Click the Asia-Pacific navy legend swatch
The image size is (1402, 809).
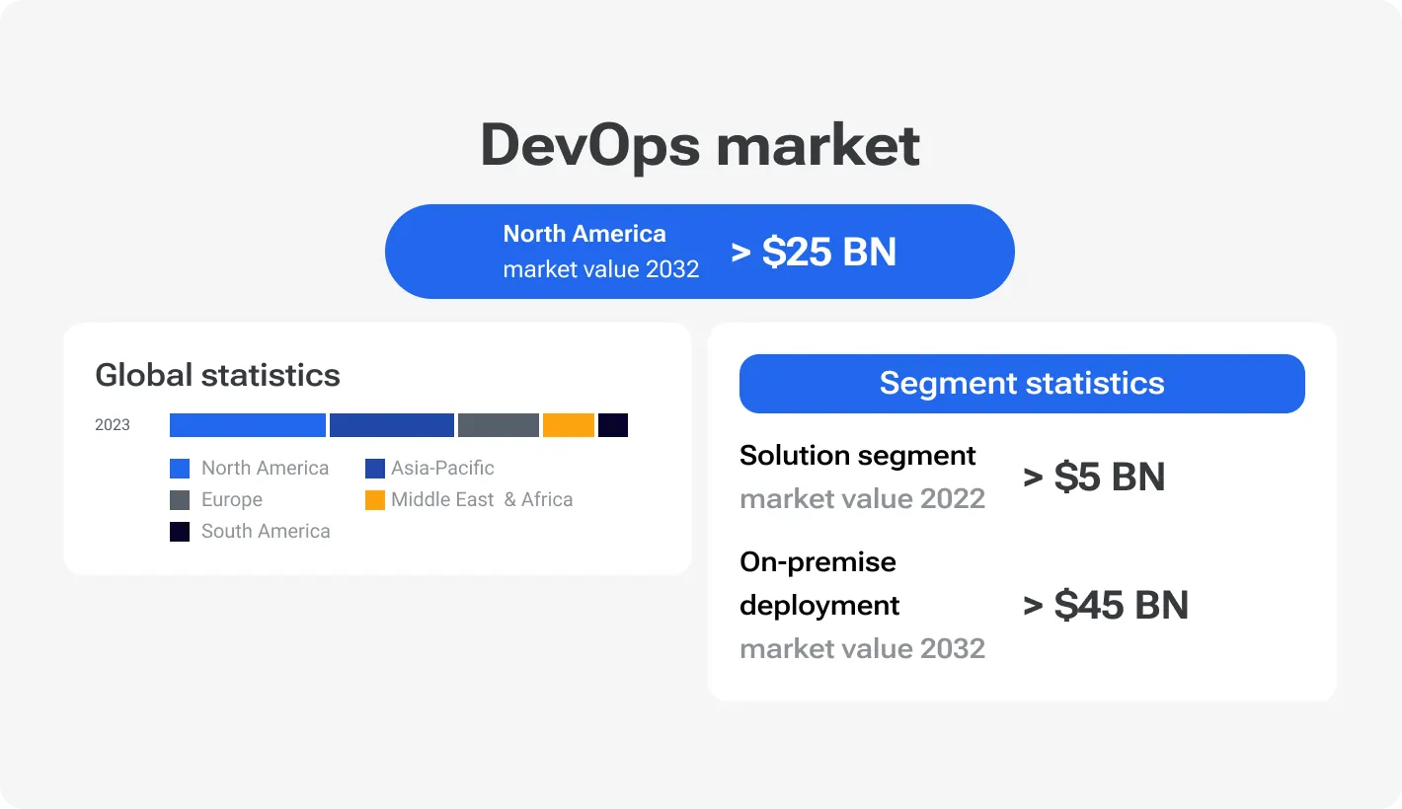(375, 468)
